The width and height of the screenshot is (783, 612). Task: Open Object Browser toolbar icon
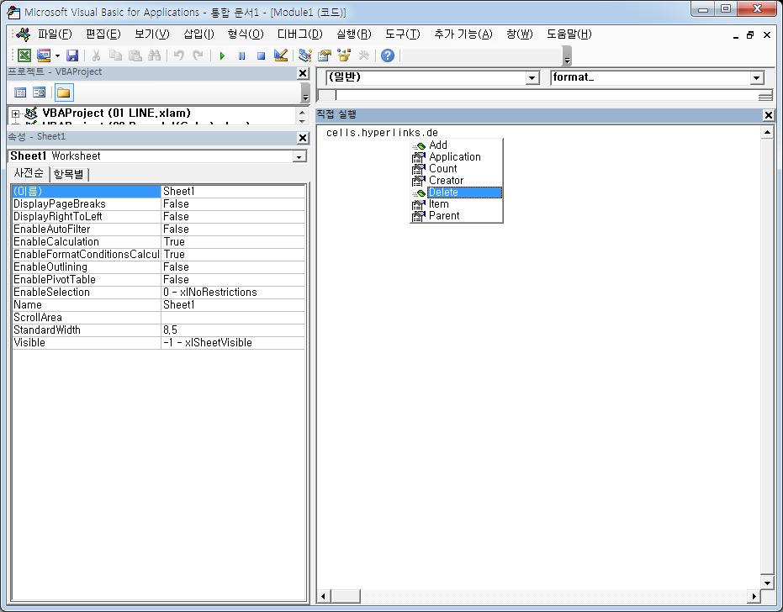tap(344, 55)
